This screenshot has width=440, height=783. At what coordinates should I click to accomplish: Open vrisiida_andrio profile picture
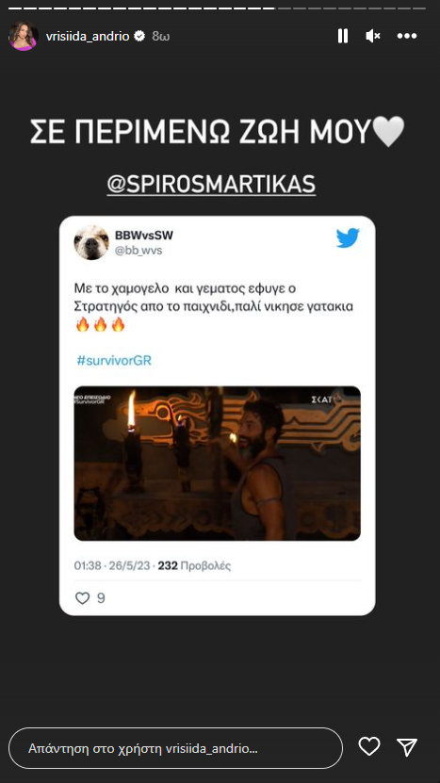click(23, 36)
